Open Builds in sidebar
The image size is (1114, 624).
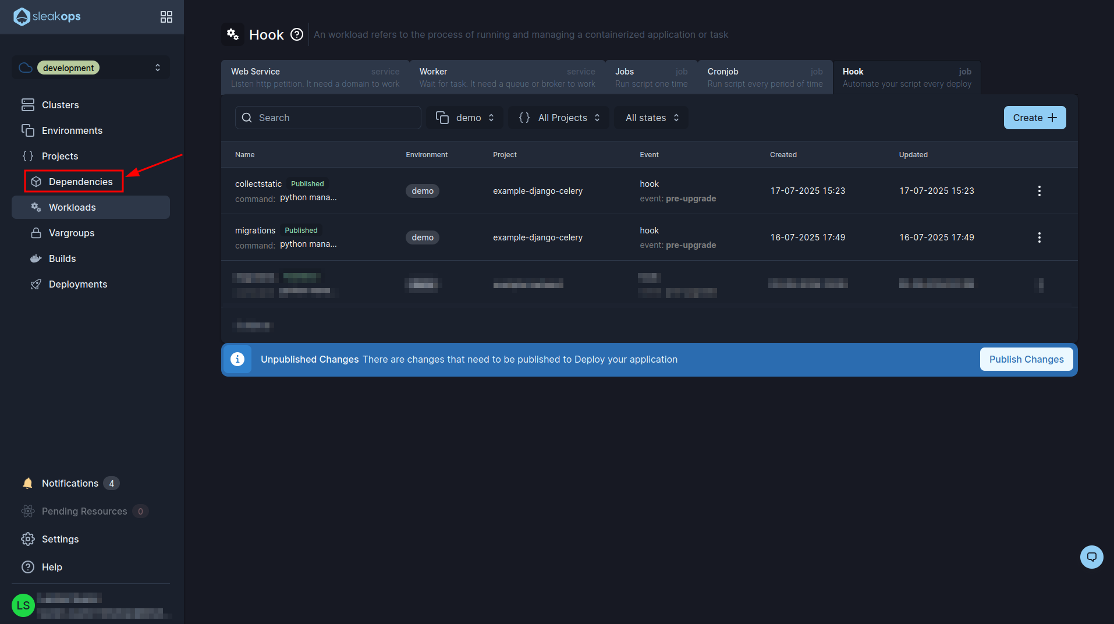[x=91, y=258]
